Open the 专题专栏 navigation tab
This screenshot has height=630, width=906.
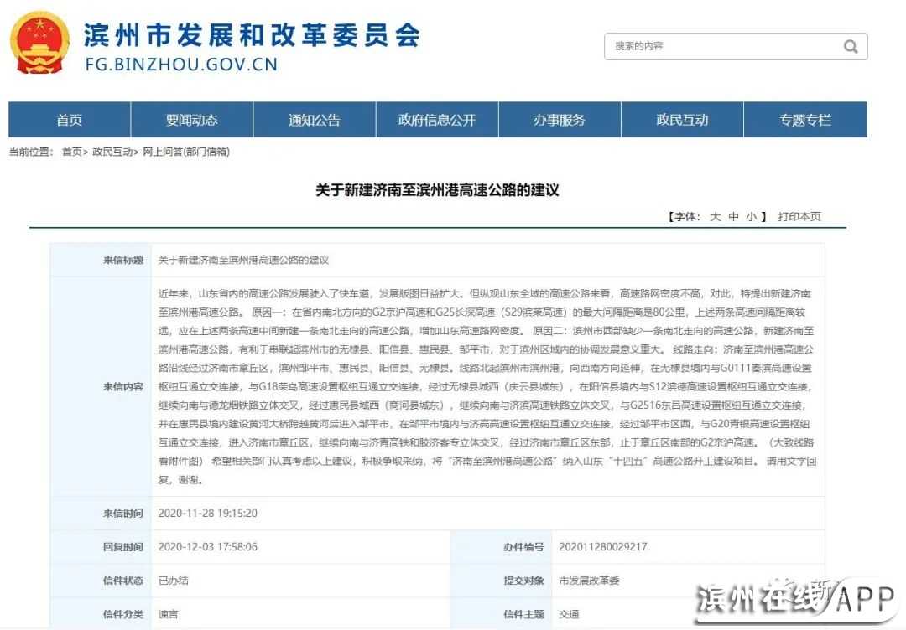805,120
